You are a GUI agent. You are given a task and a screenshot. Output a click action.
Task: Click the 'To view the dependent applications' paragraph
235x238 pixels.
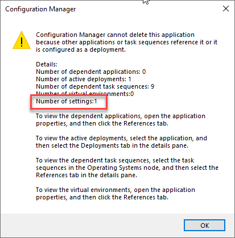click(121, 120)
